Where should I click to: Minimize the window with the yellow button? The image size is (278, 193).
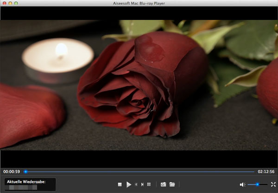click(10, 3)
